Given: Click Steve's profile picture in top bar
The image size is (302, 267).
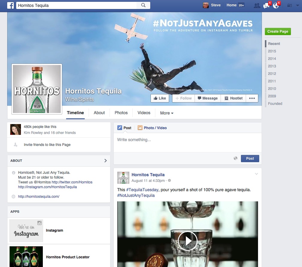Looking at the screenshot, I should 206,5.
